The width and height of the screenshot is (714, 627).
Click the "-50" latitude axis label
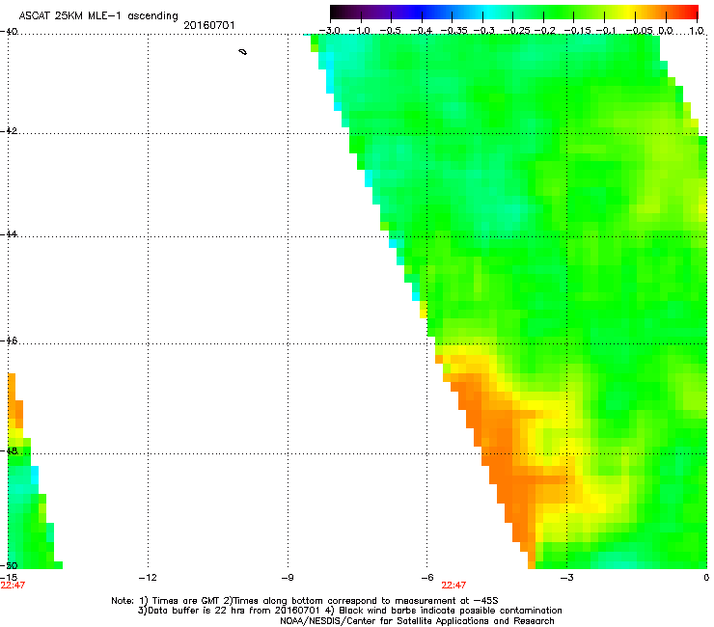coord(9,565)
